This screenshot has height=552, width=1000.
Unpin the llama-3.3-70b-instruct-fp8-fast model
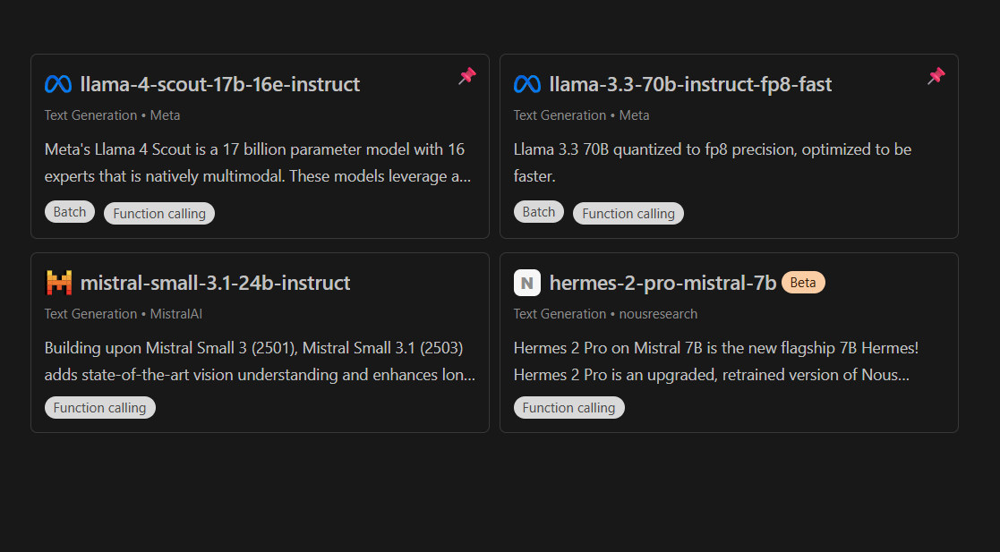(936, 76)
